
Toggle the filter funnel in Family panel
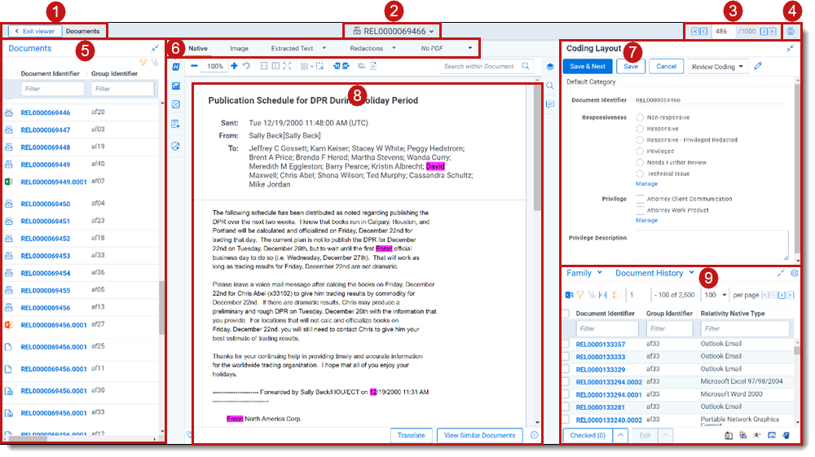coord(580,295)
